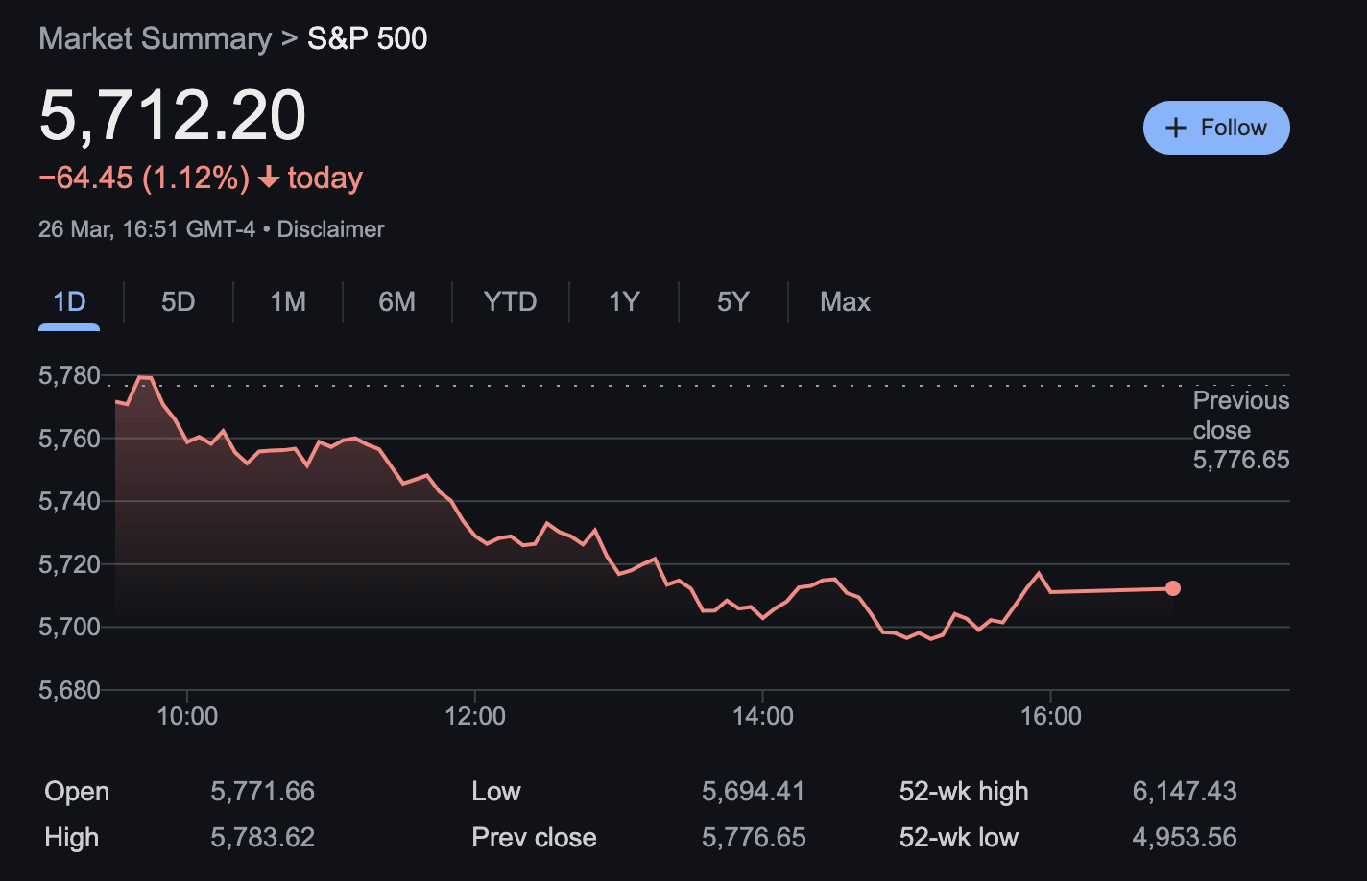
Task: Switch to the 5D chart view
Action: (178, 301)
